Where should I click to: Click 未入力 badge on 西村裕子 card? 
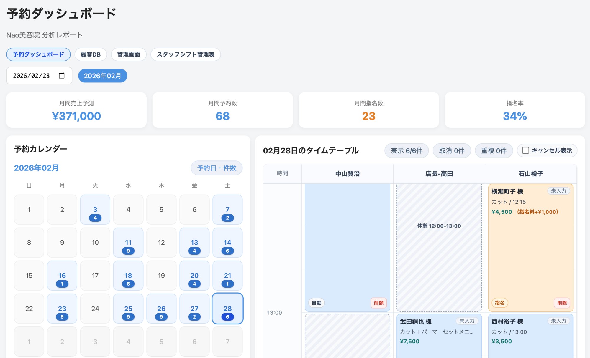[x=559, y=321]
